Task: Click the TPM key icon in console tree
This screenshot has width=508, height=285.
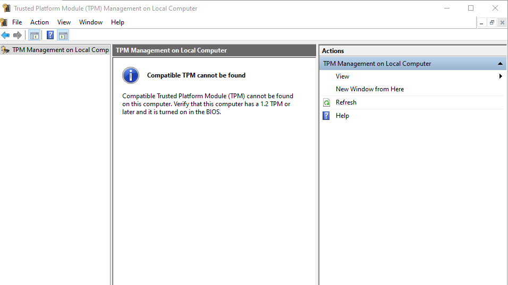Action: point(5,50)
